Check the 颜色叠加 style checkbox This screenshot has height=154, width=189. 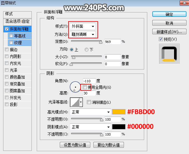(x=7, y=77)
